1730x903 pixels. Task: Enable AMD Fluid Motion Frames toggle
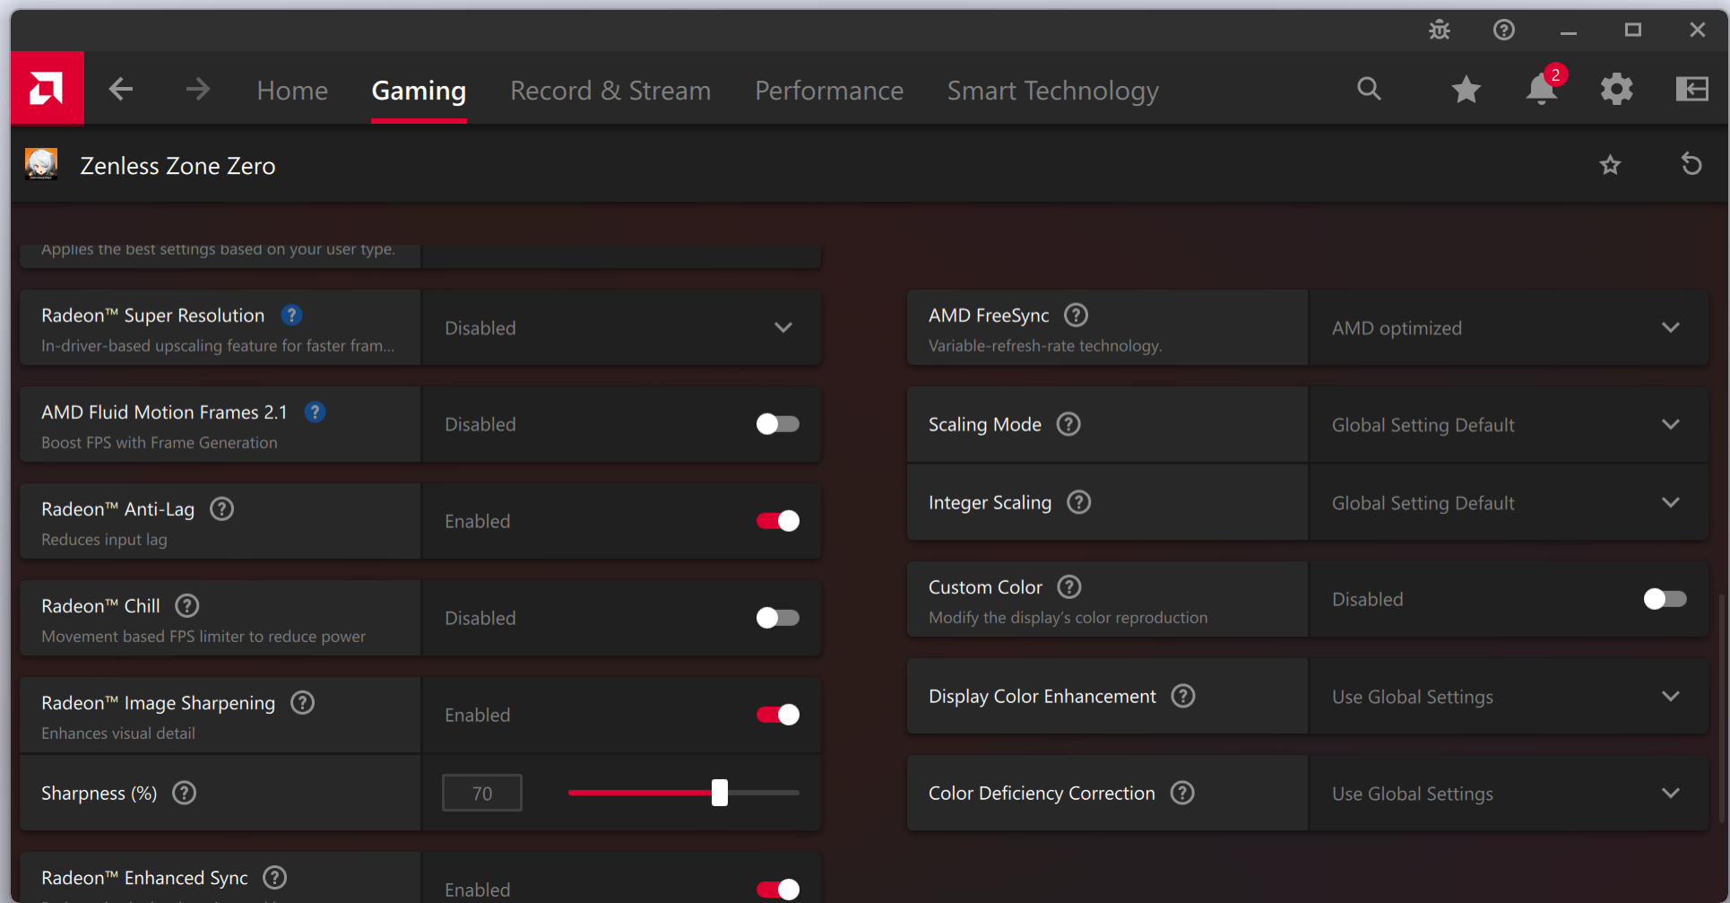point(777,424)
